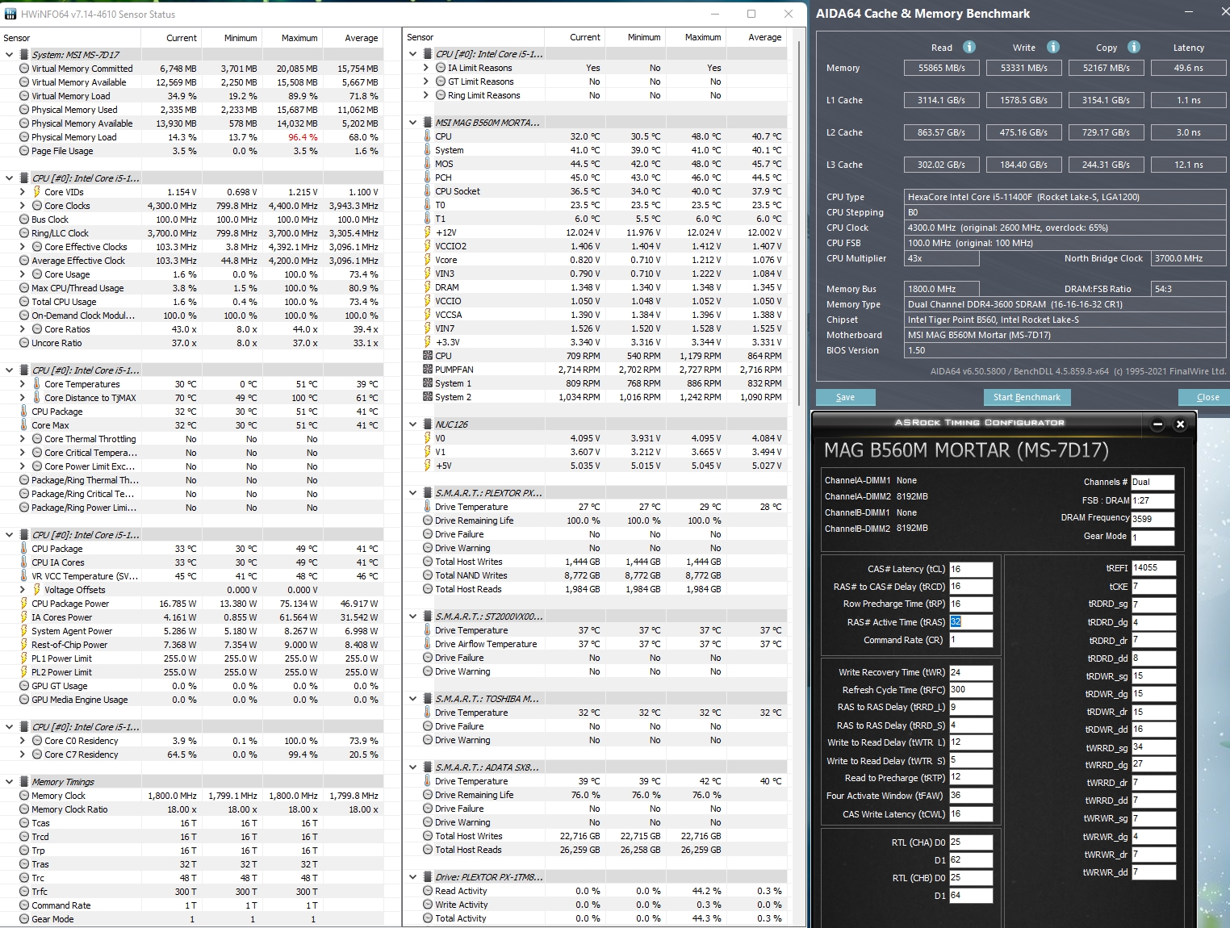Viewport: 1230px width, 928px height.
Task: Expand the Core C0 Residency row
Action: point(22,741)
